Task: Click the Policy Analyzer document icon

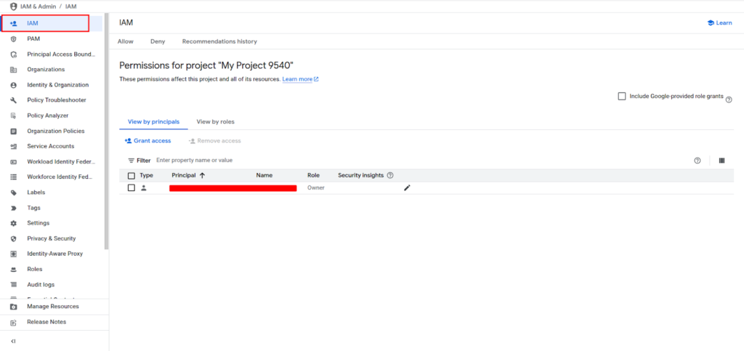Action: (x=13, y=116)
